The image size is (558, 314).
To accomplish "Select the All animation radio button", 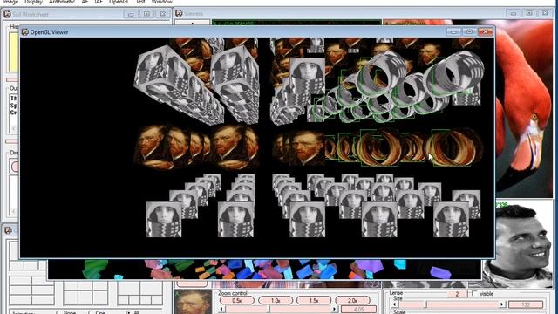I will point(128,312).
